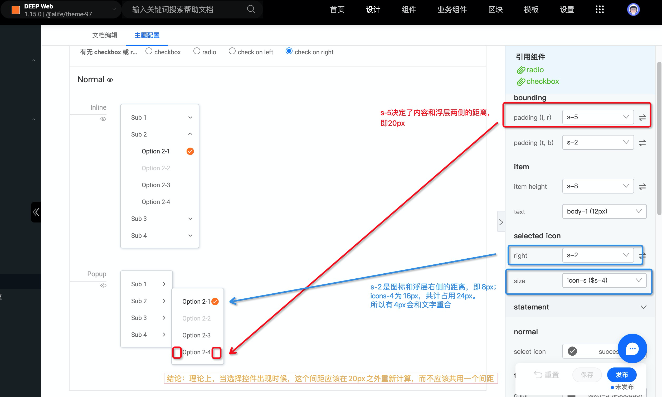Screen dimensions: 662x397
Task: Switch to the 文档编辑 tab
Action: pyautogui.click(x=105, y=35)
